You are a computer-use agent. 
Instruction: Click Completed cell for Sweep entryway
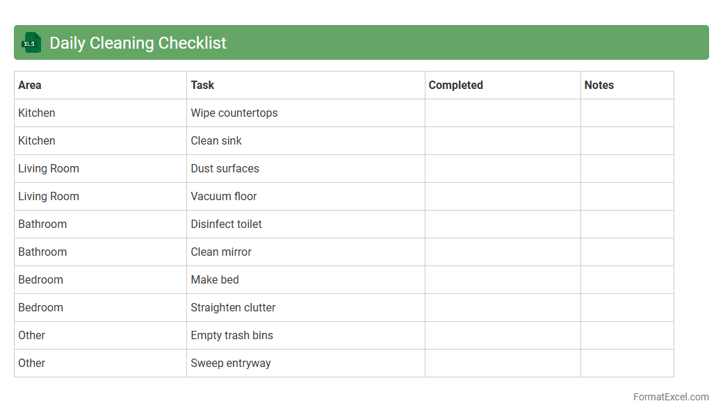[503, 363]
